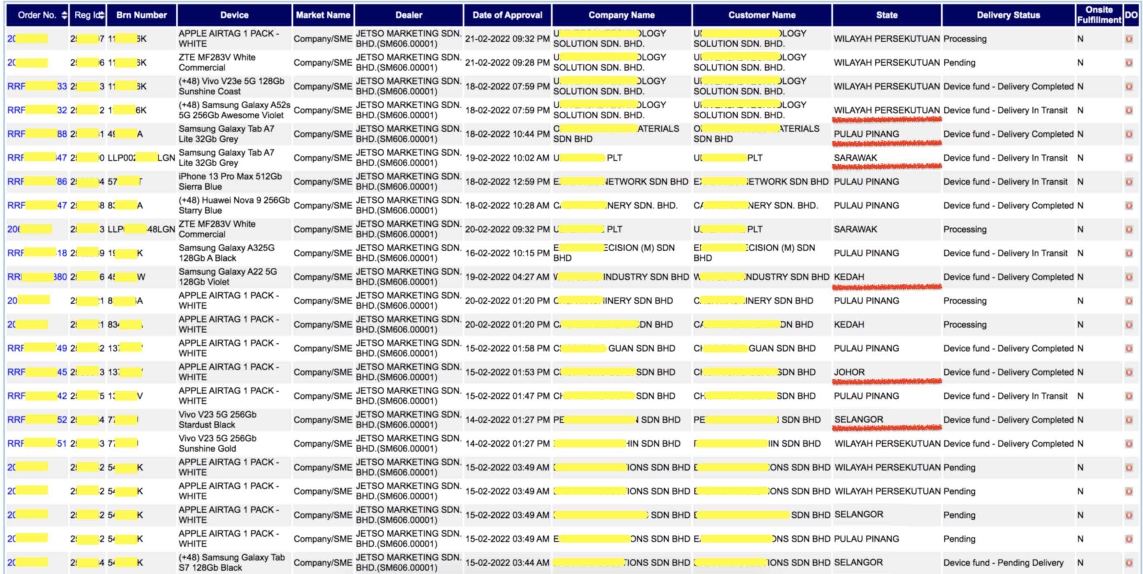Open DO icon for 20-02-2022 09:32 PM row
The height and width of the screenshot is (574, 1143).
(1129, 230)
